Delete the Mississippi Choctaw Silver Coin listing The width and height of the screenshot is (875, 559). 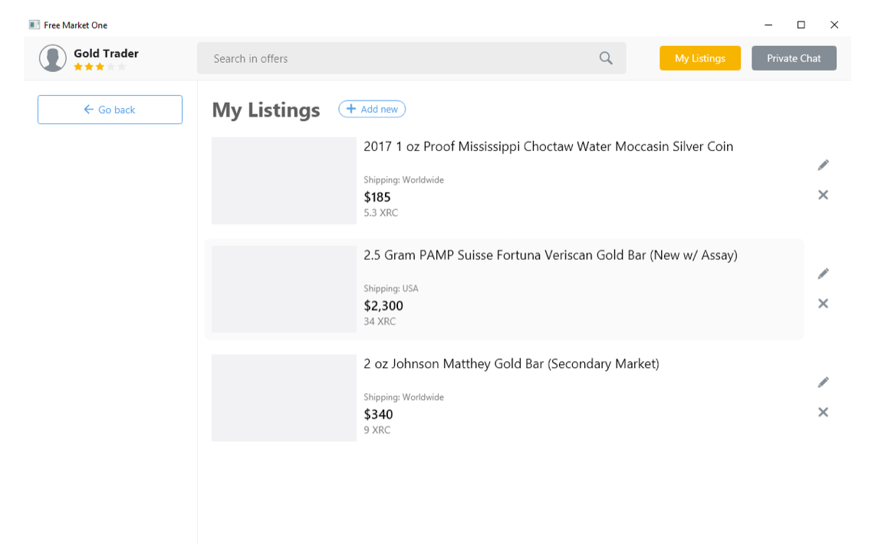[823, 196]
